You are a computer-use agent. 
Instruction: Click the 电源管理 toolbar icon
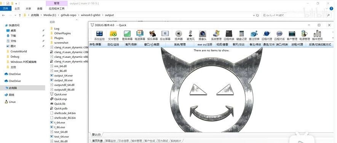305,35
